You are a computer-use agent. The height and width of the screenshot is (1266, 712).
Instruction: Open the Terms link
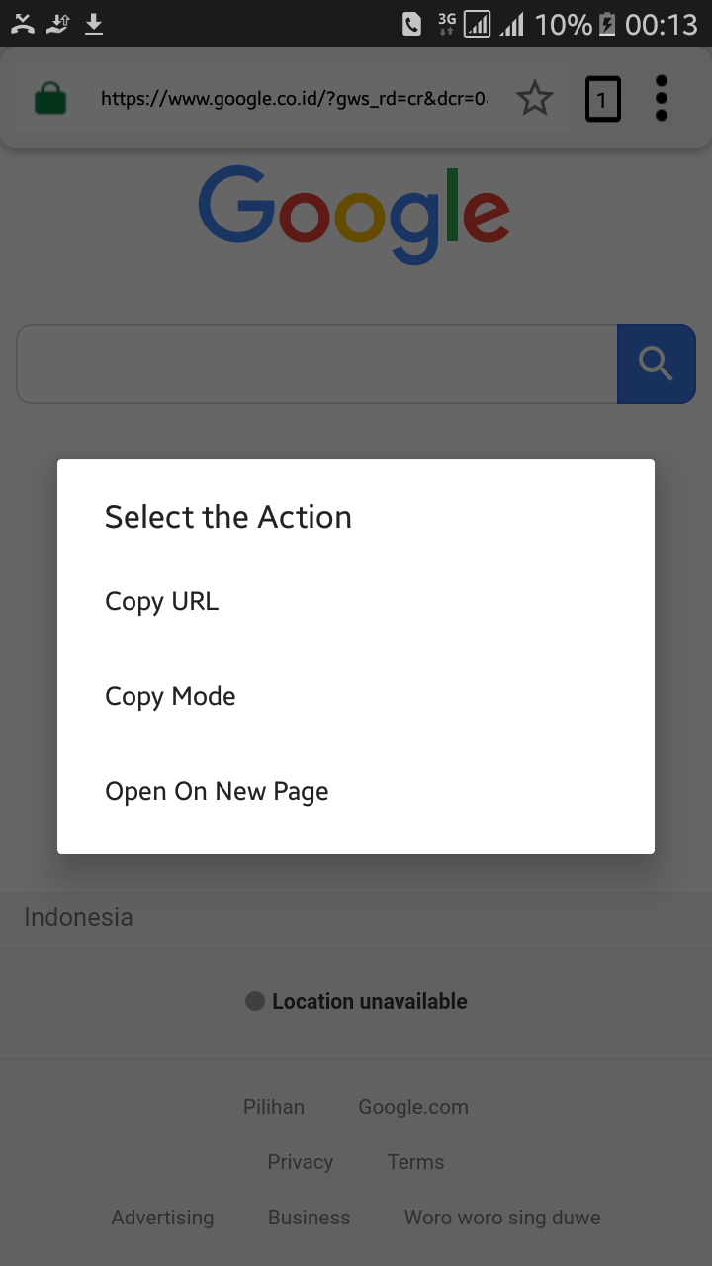tap(415, 1162)
